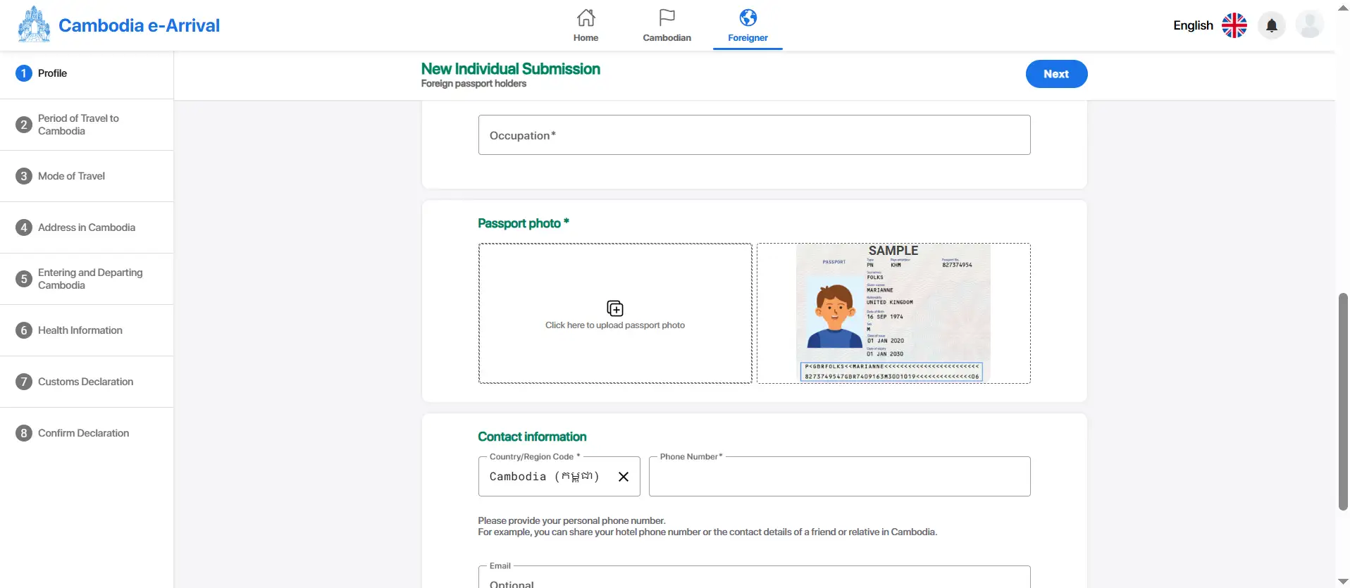Screen dimensions: 1350x588
Task: Go to Mode of Travel step
Action: coord(87,176)
